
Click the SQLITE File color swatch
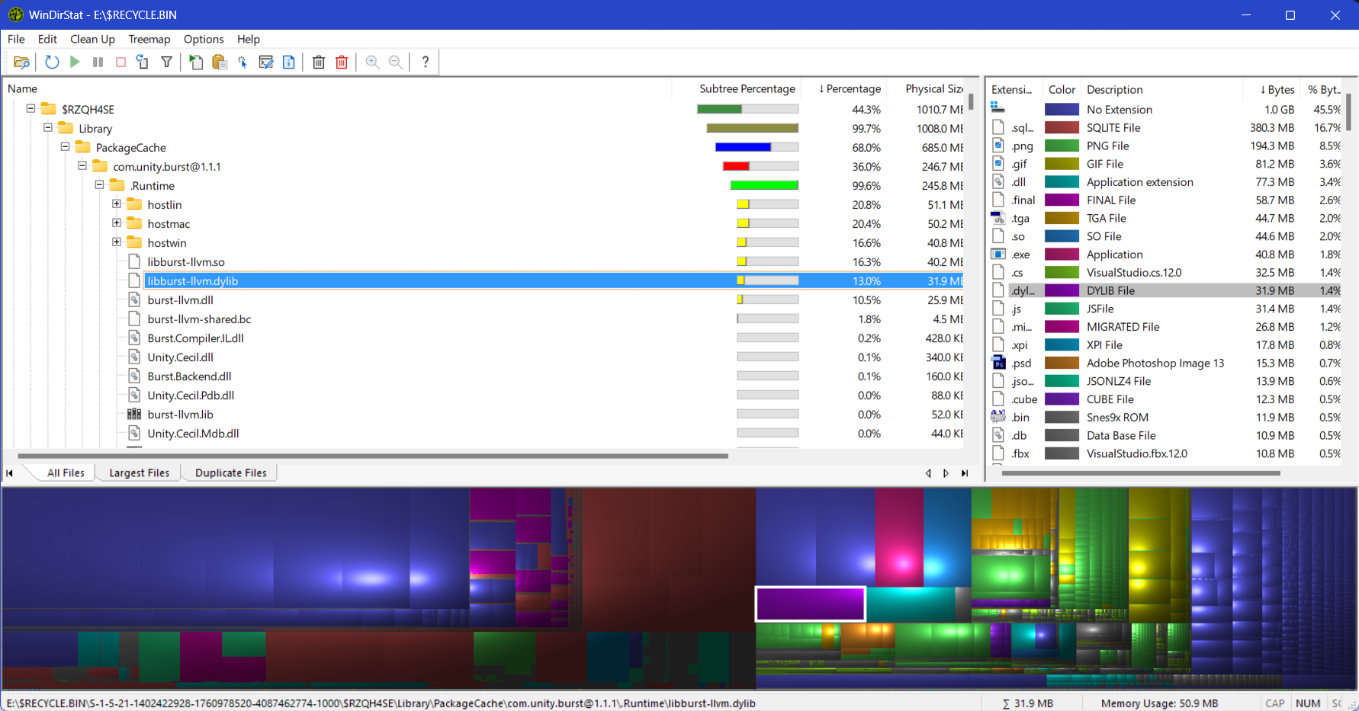[1062, 128]
